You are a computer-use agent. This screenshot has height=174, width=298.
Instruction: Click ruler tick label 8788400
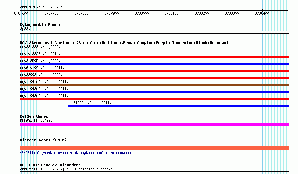[262, 13]
